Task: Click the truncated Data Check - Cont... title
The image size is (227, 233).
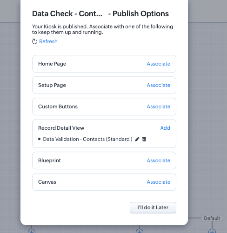Action: [67, 13]
